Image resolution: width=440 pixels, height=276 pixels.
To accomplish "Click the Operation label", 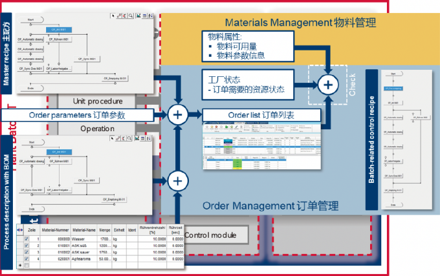I will (97, 129).
